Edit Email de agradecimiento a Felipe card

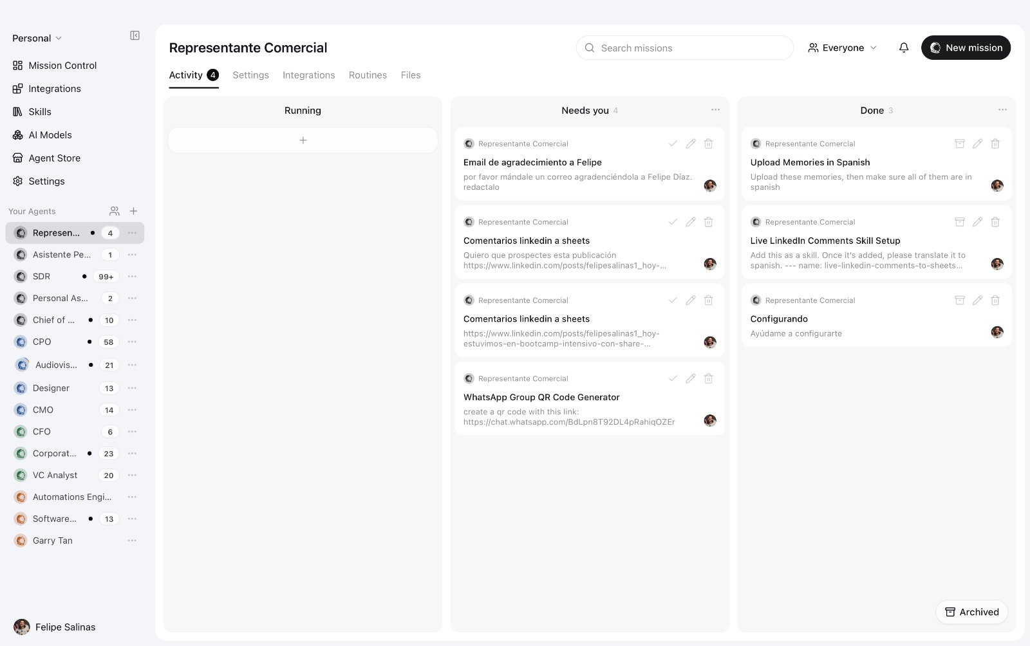pos(691,143)
